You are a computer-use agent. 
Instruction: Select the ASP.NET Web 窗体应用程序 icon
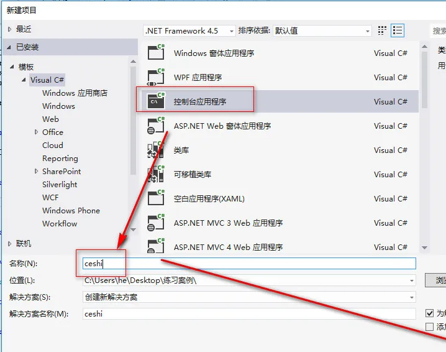pyautogui.click(x=155, y=126)
